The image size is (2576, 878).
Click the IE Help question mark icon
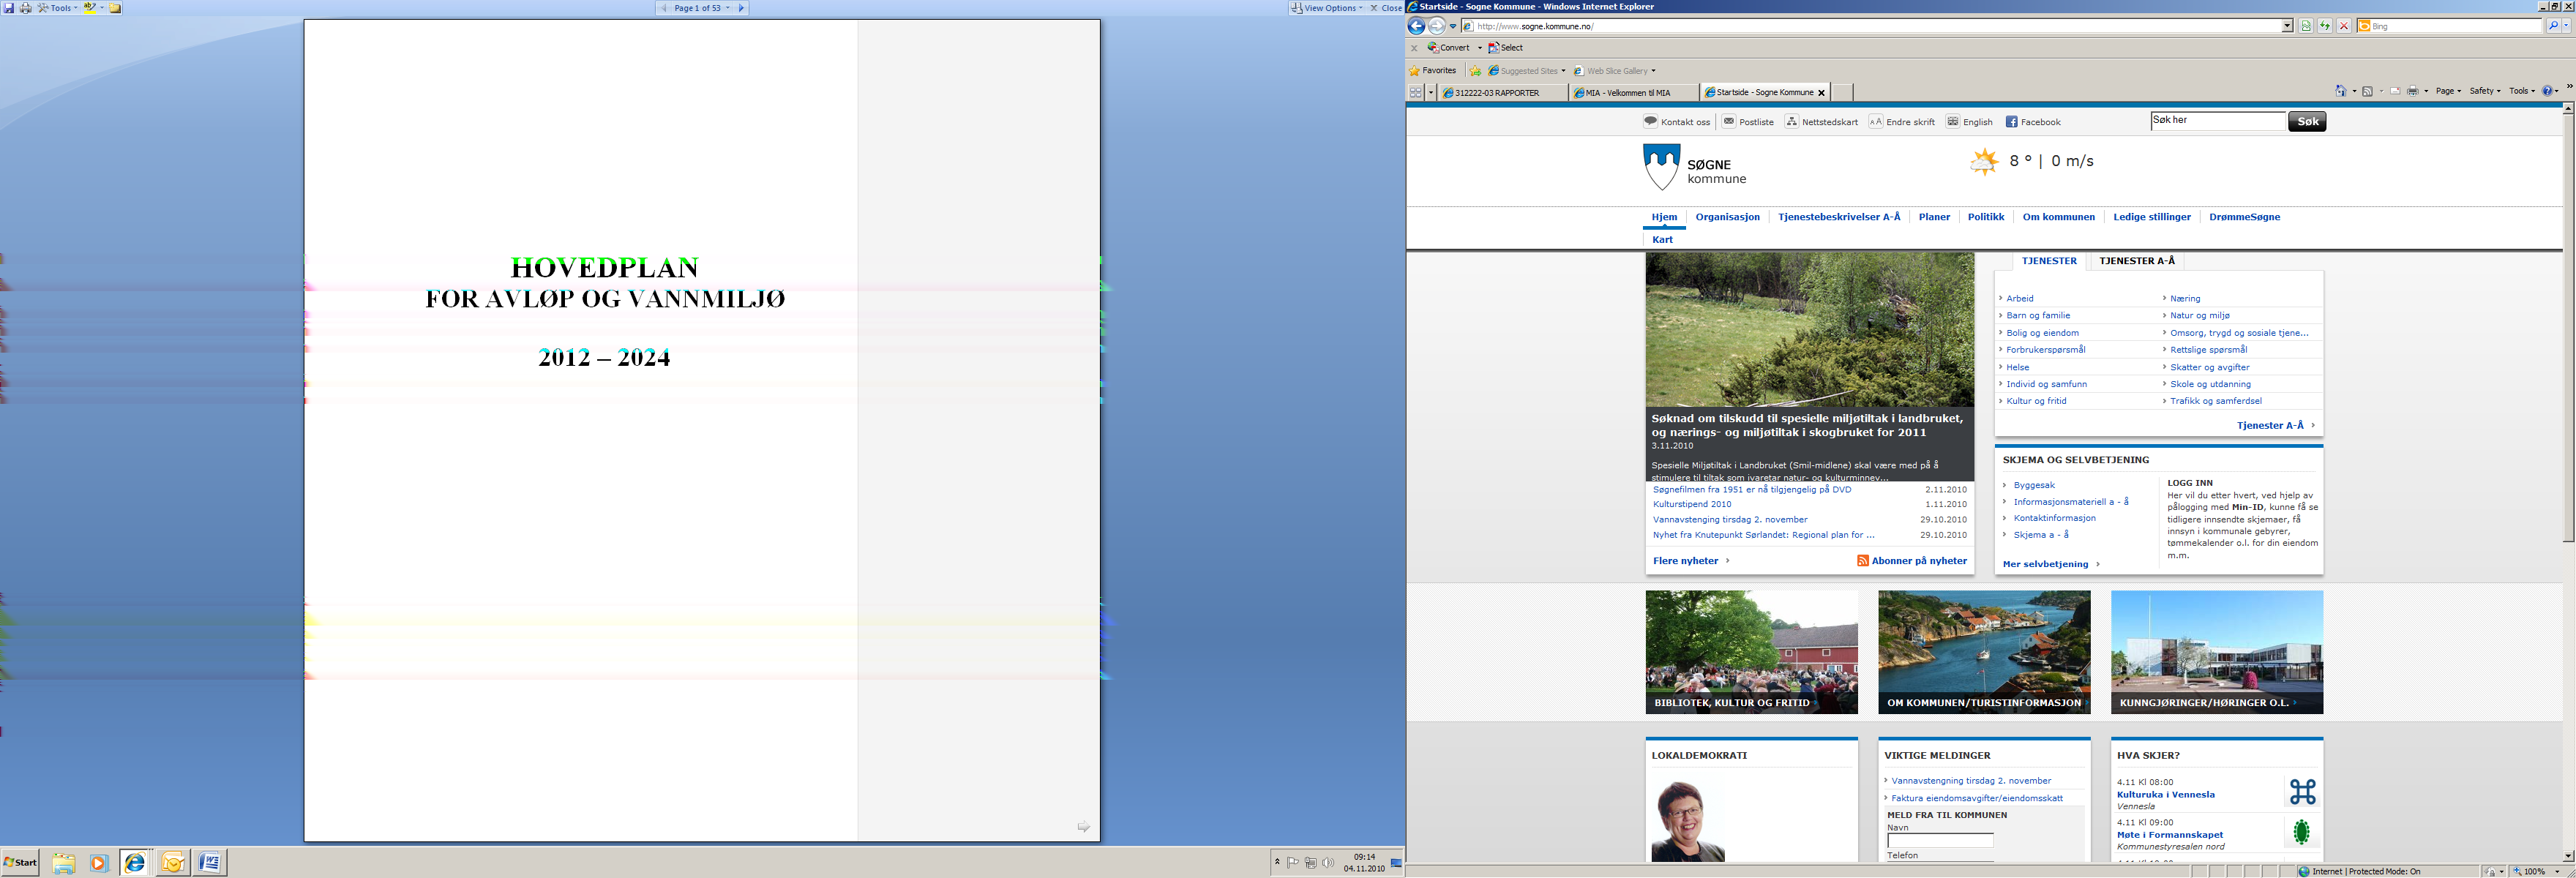[x=2548, y=91]
